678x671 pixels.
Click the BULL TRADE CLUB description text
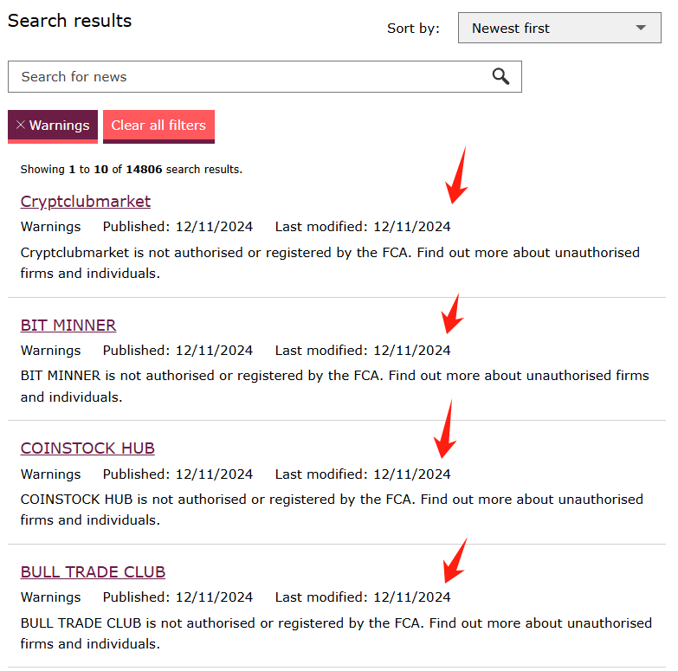336,634
